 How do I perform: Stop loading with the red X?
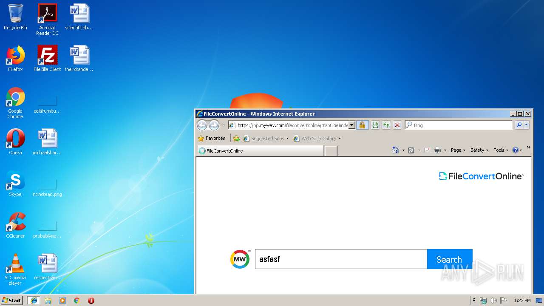[x=397, y=125]
